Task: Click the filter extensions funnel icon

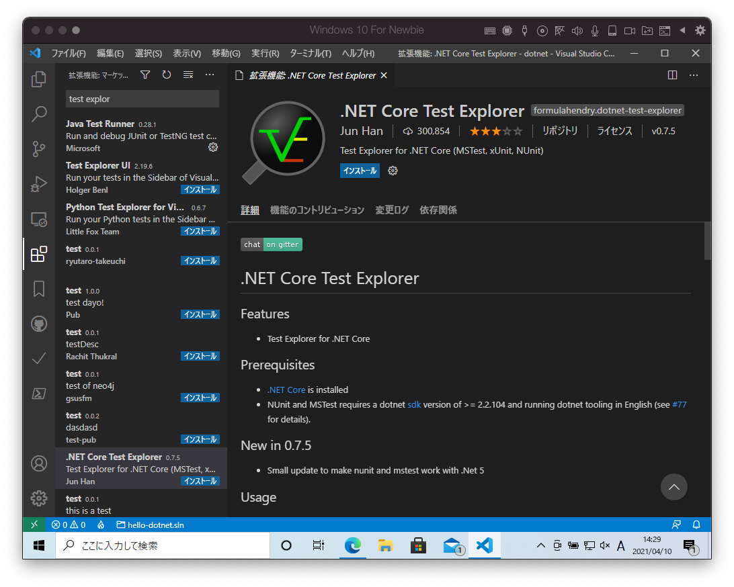Action: point(145,75)
